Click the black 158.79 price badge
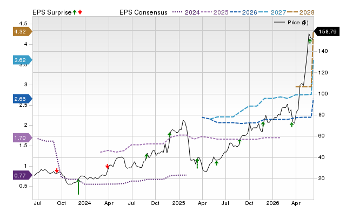Screen dimensions: 346x206 pos(327,32)
